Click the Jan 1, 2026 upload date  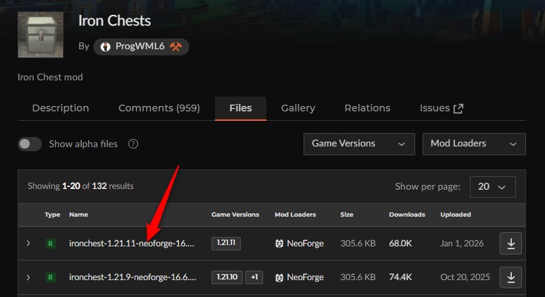click(x=462, y=244)
